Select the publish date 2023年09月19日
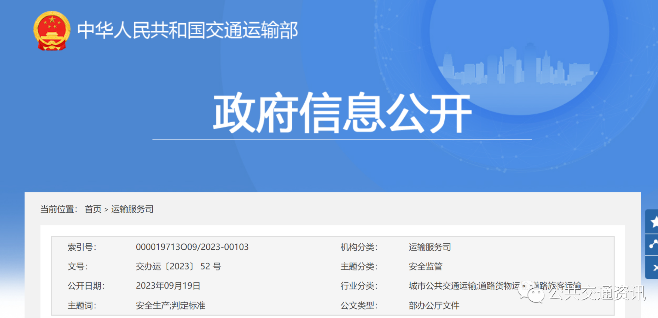Viewport: 658px width, 318px height. (168, 286)
